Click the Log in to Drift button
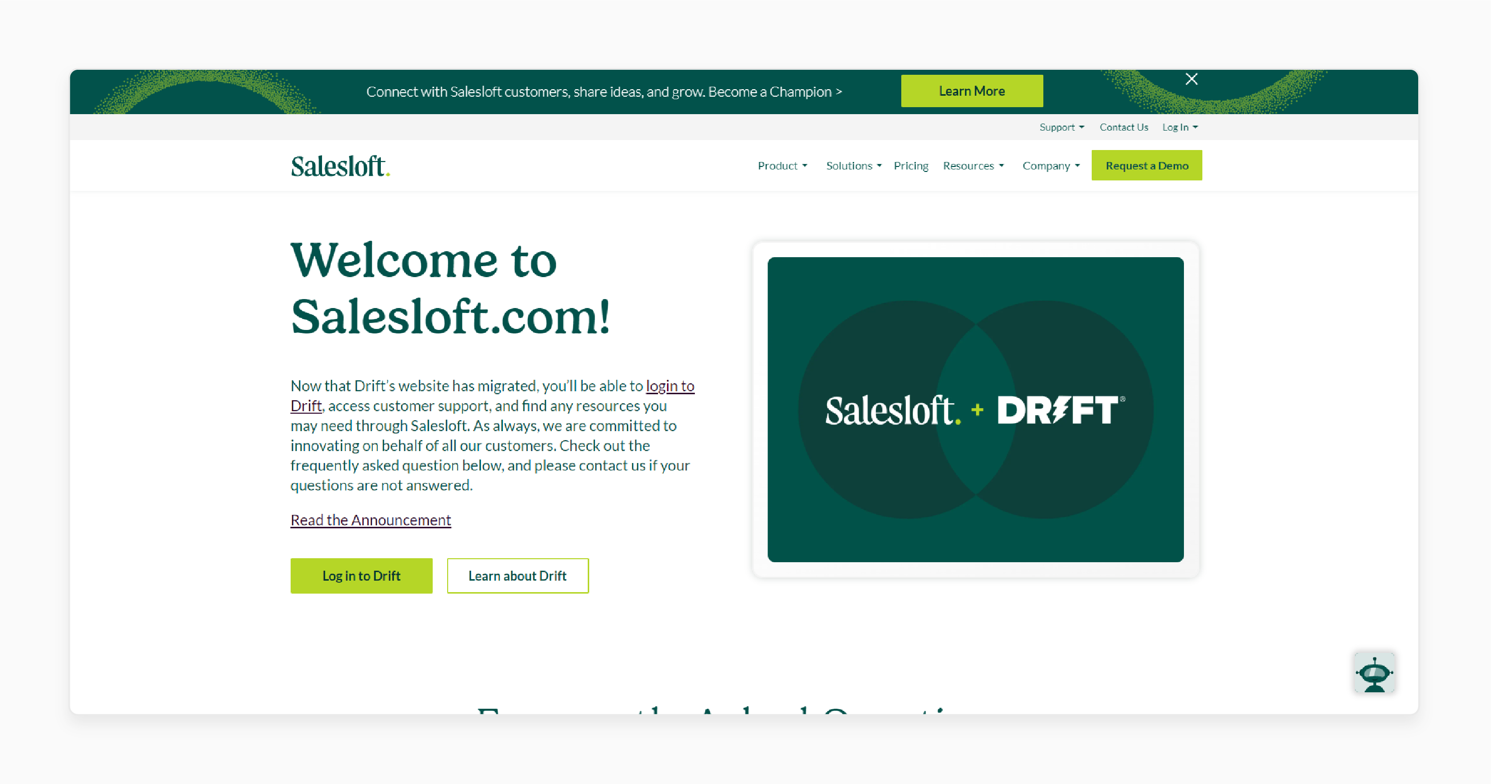Image resolution: width=1491 pixels, height=784 pixels. coord(362,575)
